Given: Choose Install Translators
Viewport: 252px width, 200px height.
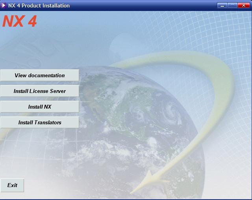Looking at the screenshot, I should coord(40,122).
